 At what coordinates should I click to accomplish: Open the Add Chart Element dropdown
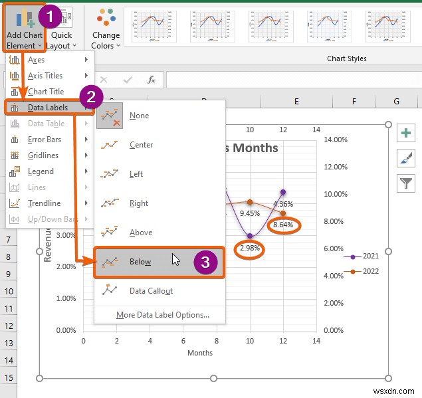(25, 28)
